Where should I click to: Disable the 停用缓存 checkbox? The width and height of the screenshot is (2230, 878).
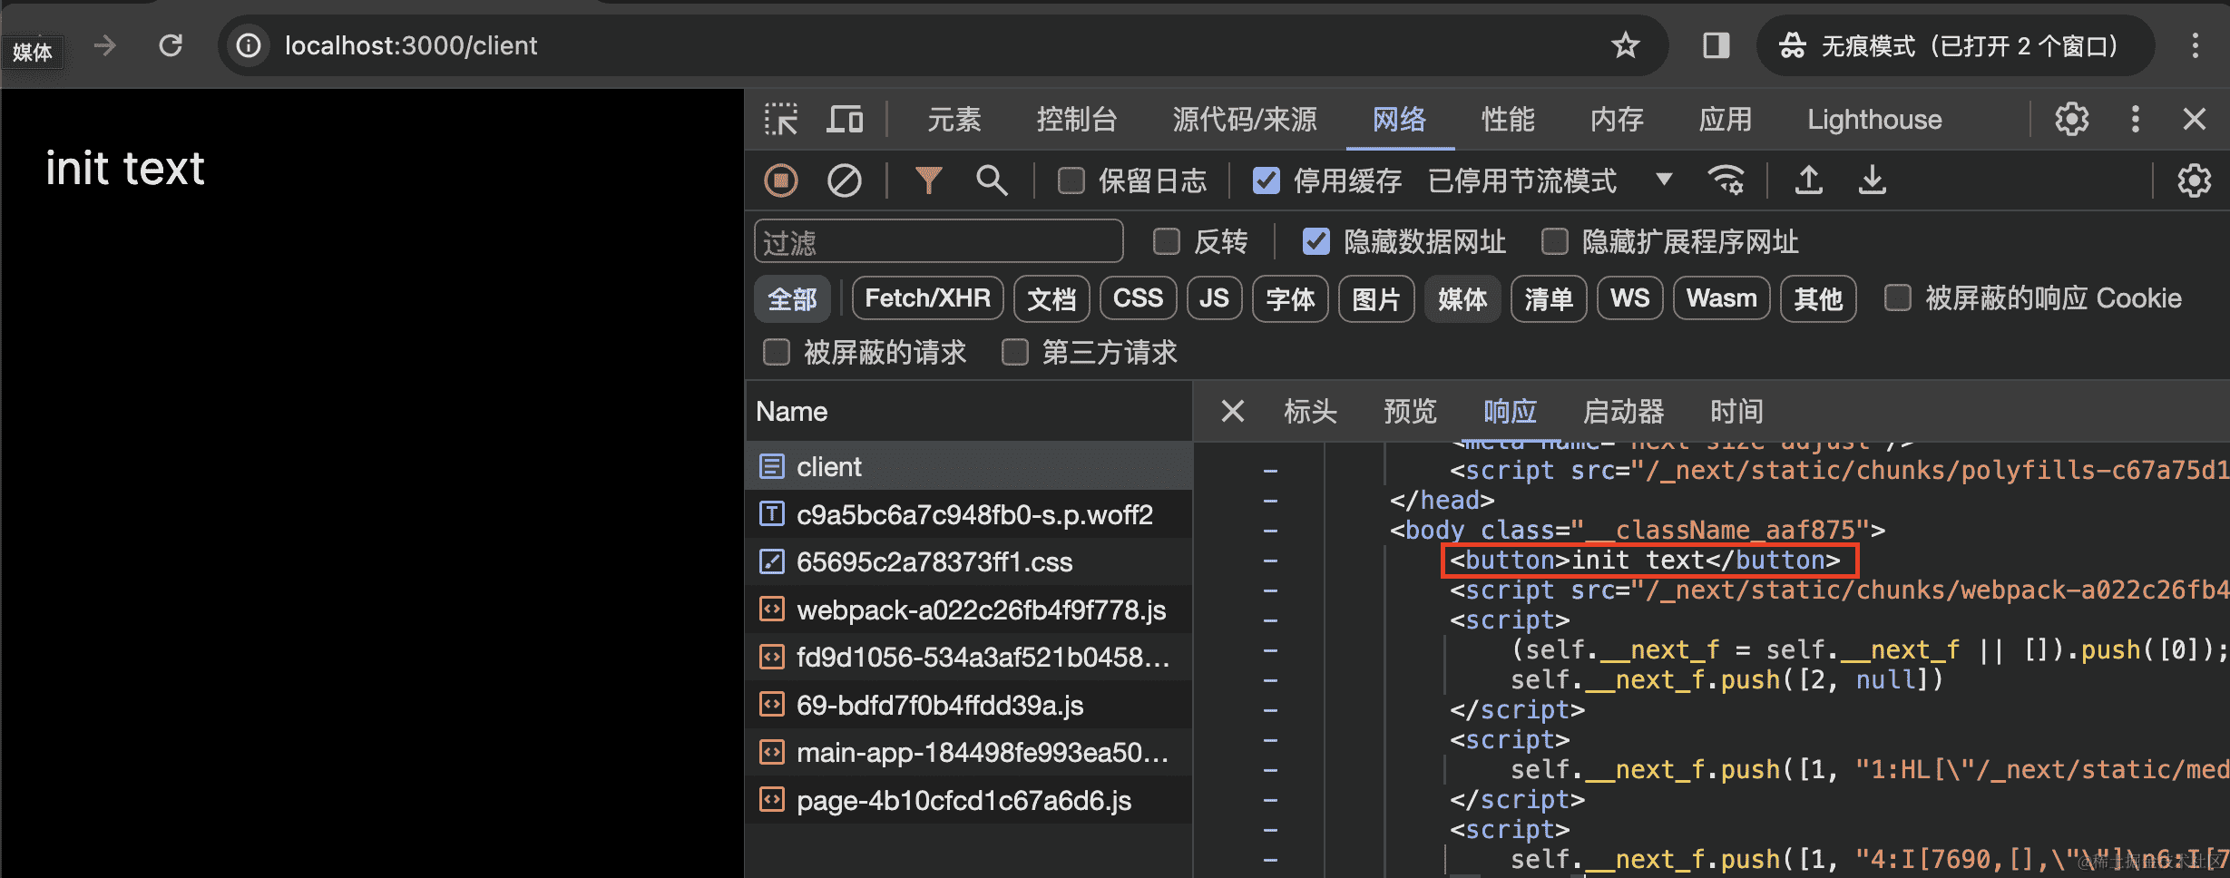[x=1267, y=180]
